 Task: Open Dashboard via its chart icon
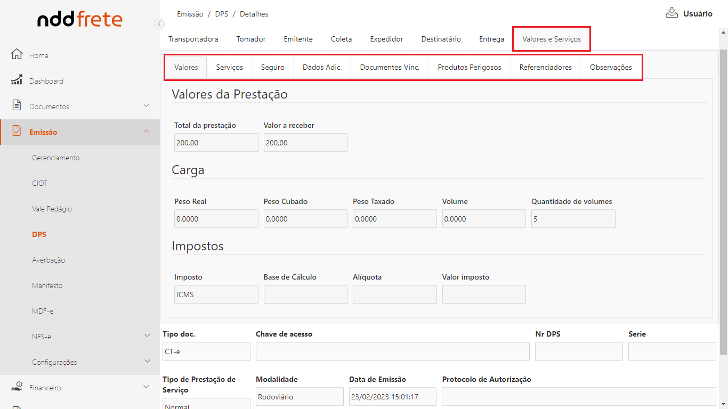coord(17,80)
